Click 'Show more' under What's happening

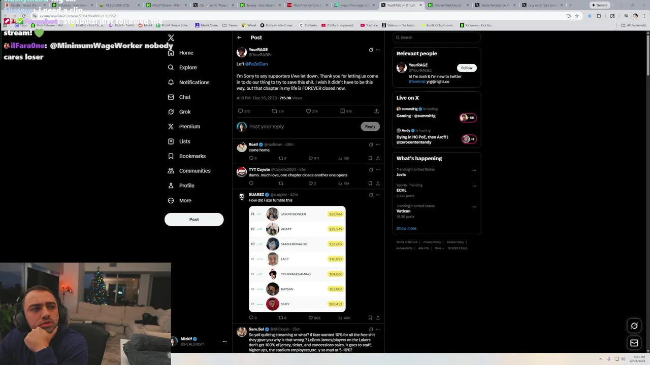(406, 229)
